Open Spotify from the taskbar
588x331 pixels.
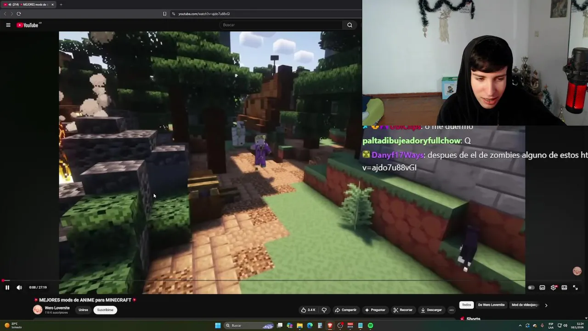click(370, 325)
